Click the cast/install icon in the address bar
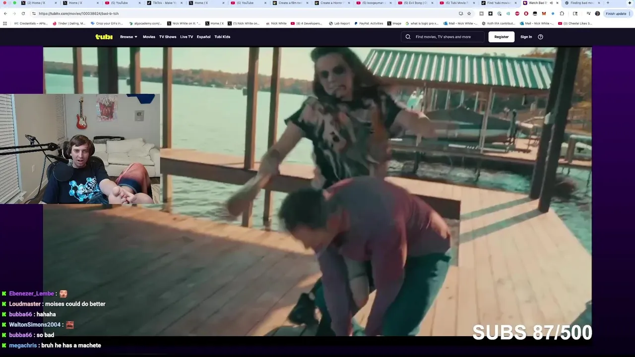 tap(461, 13)
